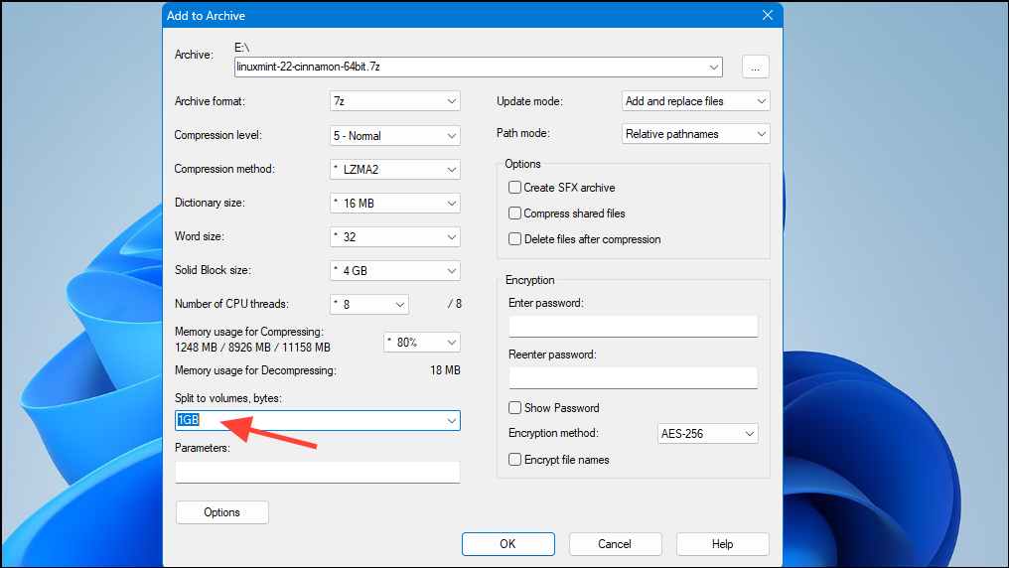Click the Options button
1009x568 pixels.
point(222,512)
